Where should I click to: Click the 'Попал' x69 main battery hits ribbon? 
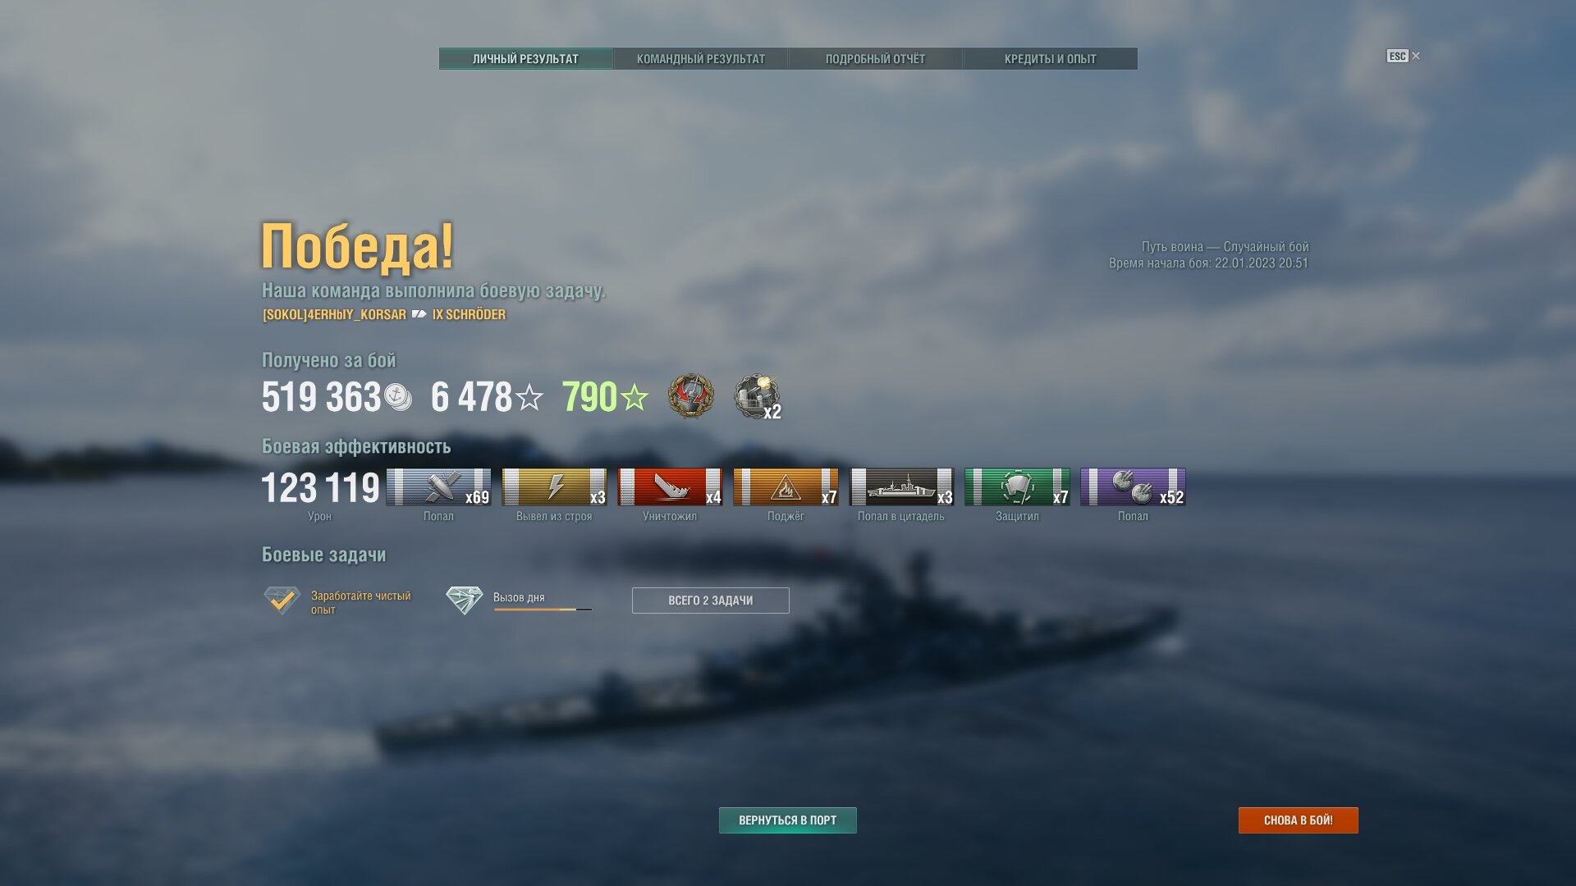point(438,487)
